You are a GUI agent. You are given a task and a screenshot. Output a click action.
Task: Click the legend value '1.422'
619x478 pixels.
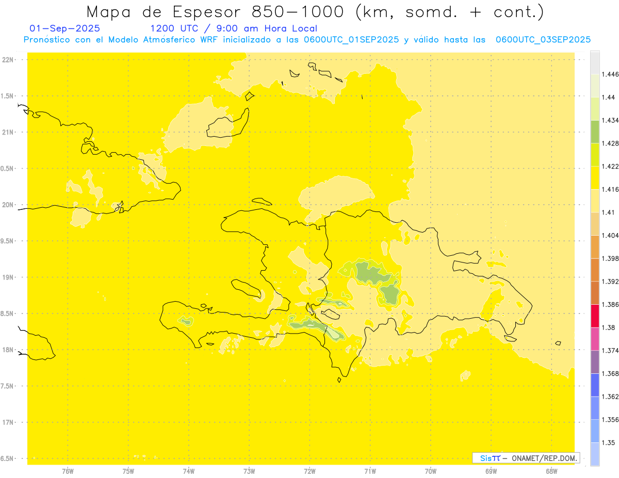(610, 167)
